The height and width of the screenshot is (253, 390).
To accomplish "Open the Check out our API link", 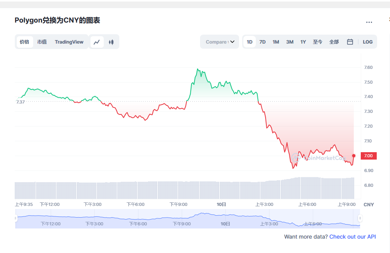I will click(353, 237).
